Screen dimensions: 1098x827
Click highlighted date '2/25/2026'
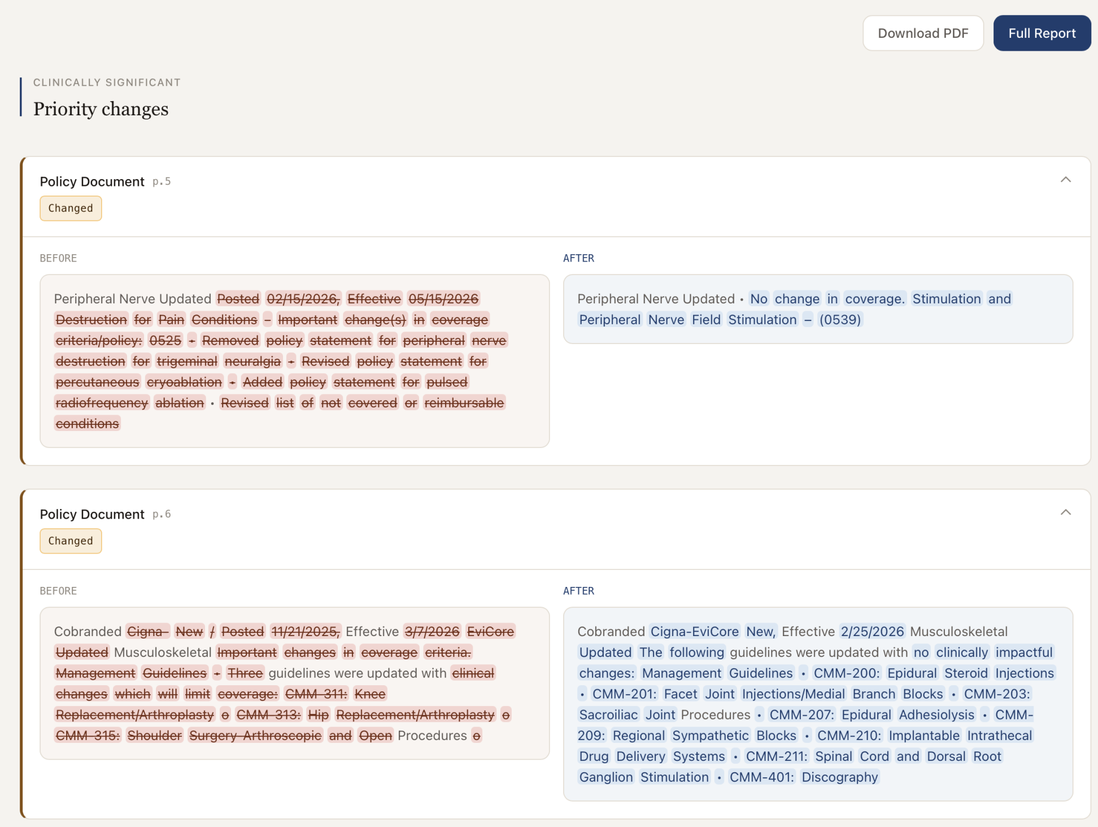pyautogui.click(x=872, y=632)
